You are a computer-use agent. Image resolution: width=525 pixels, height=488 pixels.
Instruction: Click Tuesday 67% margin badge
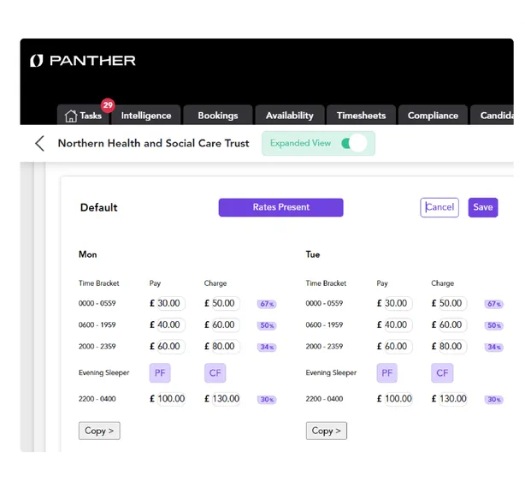(x=494, y=304)
